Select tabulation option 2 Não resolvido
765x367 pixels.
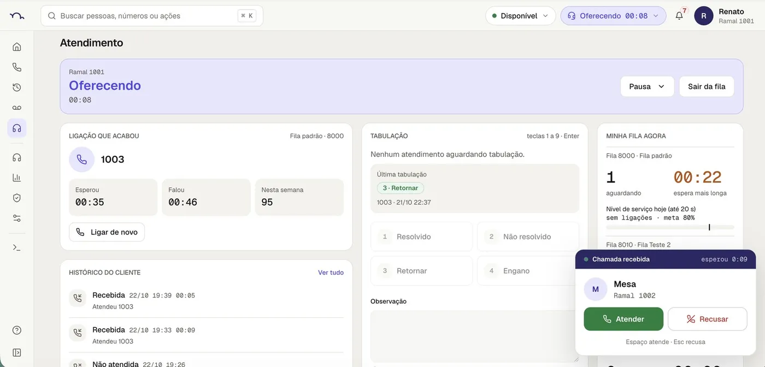point(528,236)
